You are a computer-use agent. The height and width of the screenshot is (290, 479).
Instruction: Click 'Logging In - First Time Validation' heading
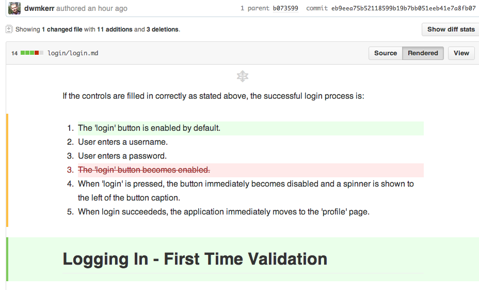coord(195,259)
